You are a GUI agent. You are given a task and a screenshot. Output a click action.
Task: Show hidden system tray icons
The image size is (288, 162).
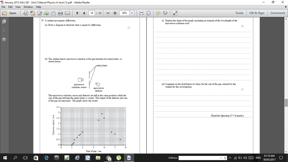click(x=230, y=158)
